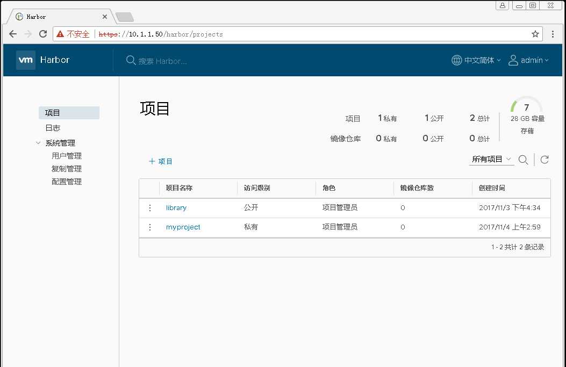Close the Harbor browser tab
This screenshot has height=367, width=566.
105,17
